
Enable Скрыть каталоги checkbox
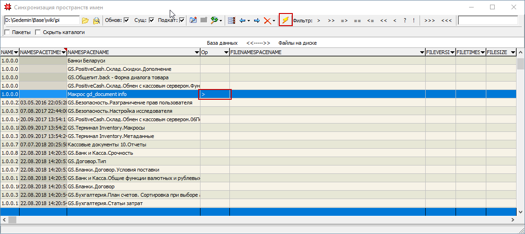click(x=38, y=32)
